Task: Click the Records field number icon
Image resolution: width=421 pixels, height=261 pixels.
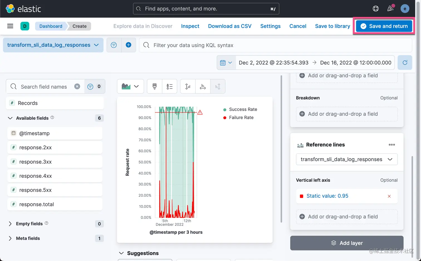Action: pyautogui.click(x=12, y=103)
